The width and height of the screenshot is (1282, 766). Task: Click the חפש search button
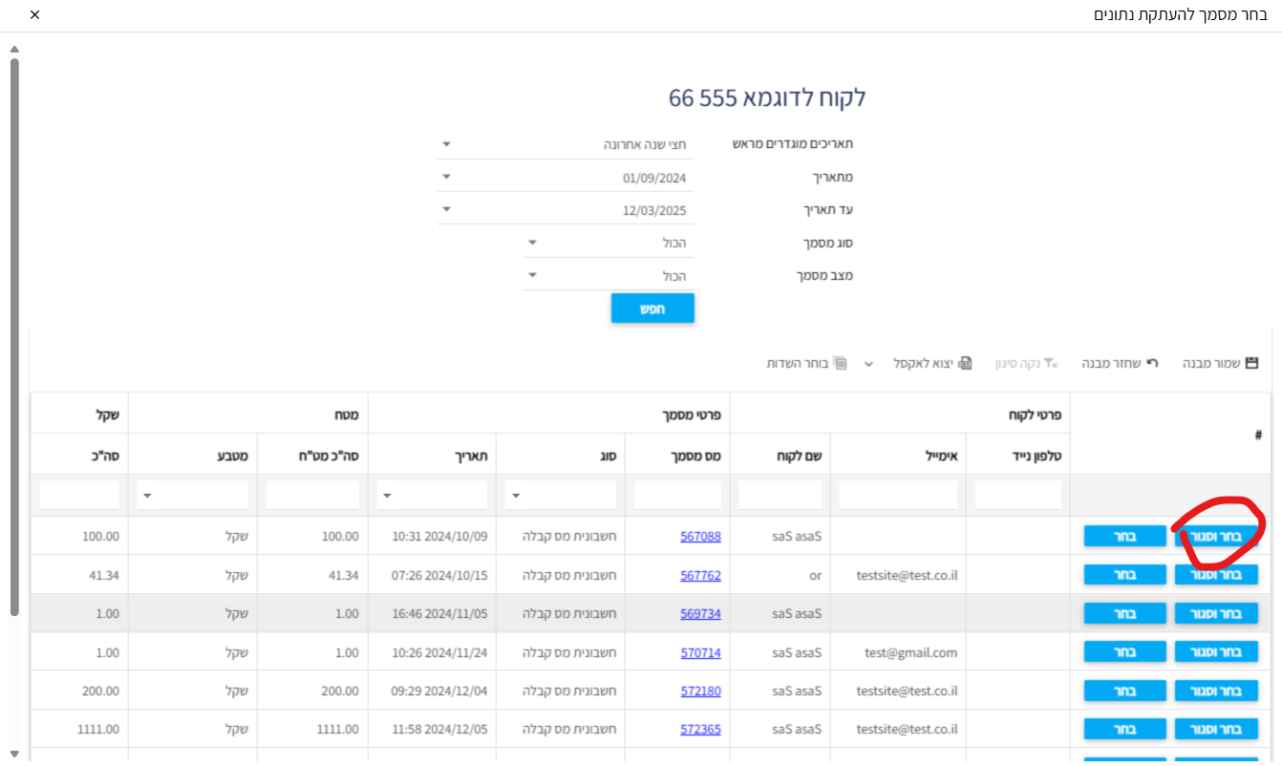pyautogui.click(x=652, y=309)
